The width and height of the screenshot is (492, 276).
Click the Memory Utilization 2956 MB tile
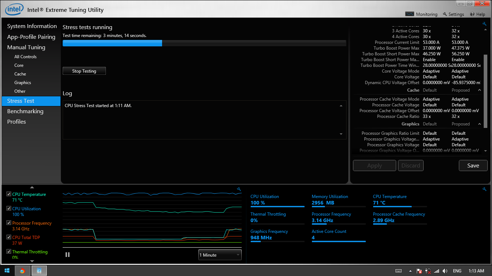tap(339, 201)
